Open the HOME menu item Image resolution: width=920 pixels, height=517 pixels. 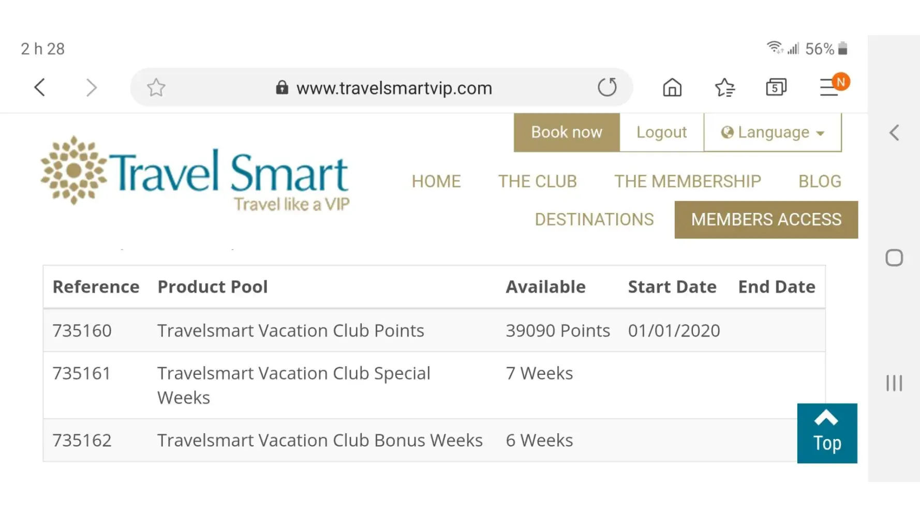pos(436,181)
